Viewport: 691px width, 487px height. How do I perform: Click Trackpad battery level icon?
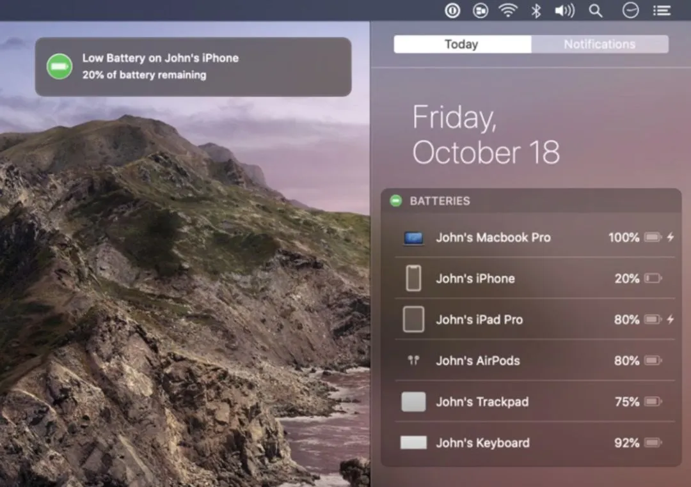653,401
